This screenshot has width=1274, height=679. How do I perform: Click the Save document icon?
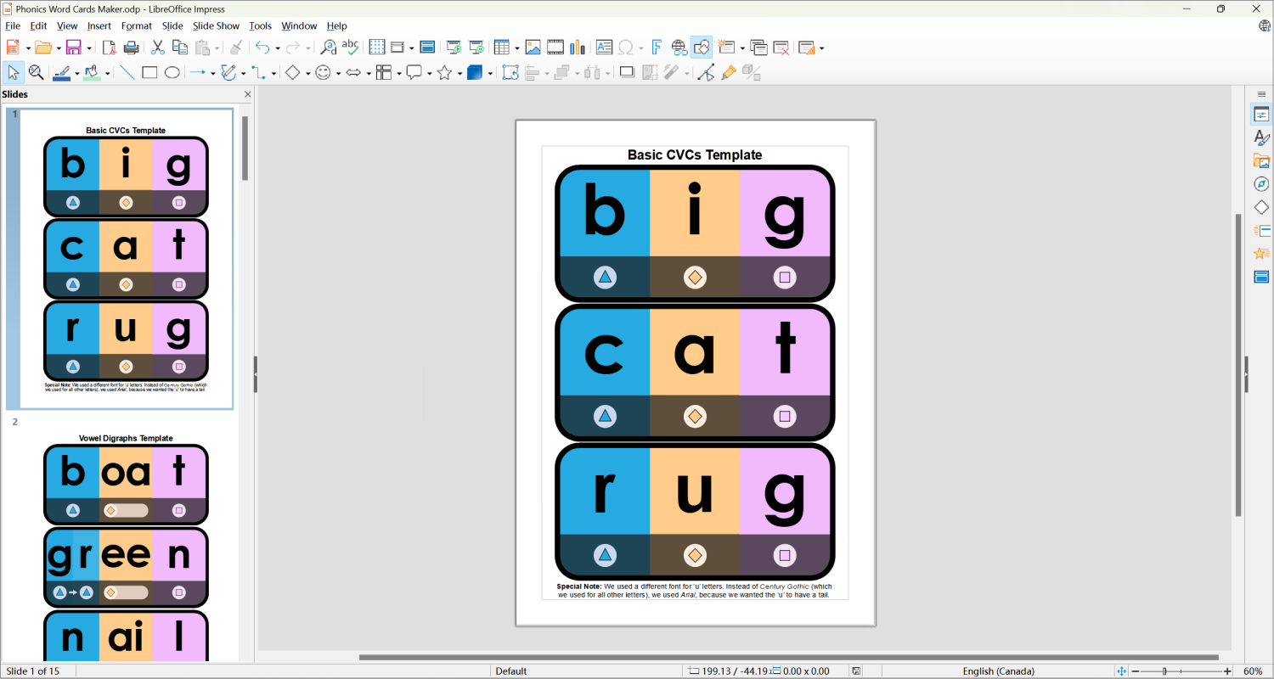(x=73, y=48)
